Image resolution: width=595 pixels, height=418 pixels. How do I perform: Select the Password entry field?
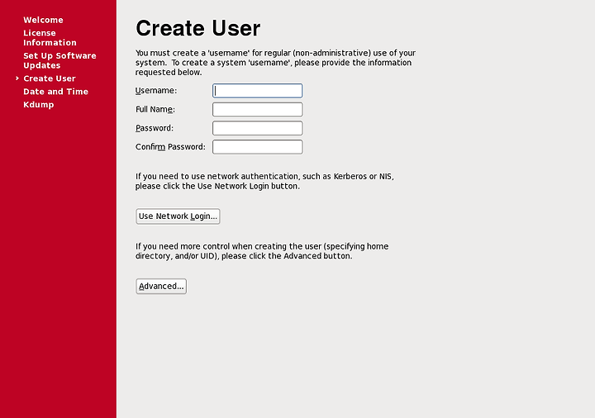click(x=257, y=128)
